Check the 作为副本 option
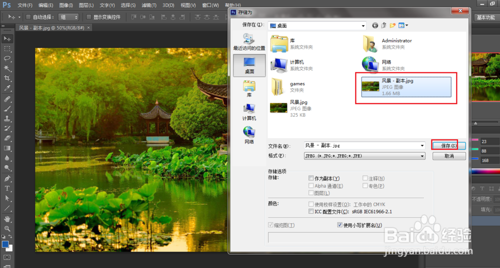The image size is (500, 268). pos(311,178)
